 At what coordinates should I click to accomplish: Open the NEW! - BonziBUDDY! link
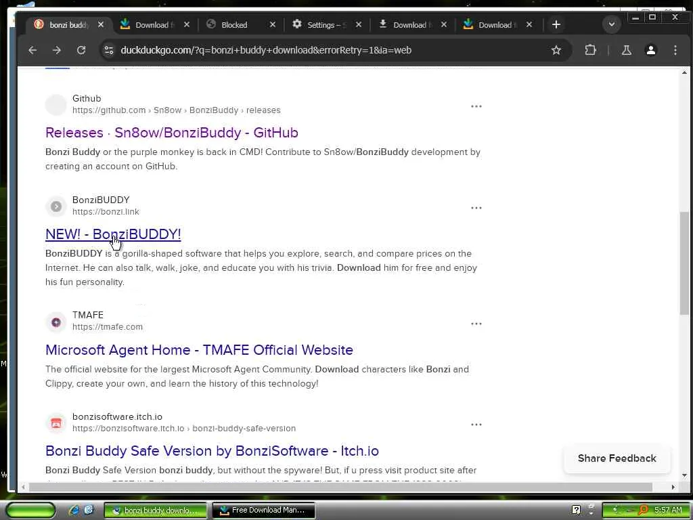pyautogui.click(x=113, y=234)
